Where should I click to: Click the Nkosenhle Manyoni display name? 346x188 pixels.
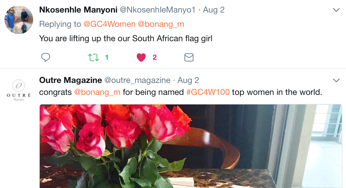(78, 10)
